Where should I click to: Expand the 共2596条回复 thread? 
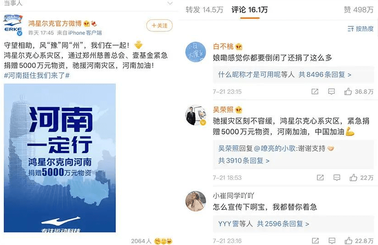(x=283, y=224)
